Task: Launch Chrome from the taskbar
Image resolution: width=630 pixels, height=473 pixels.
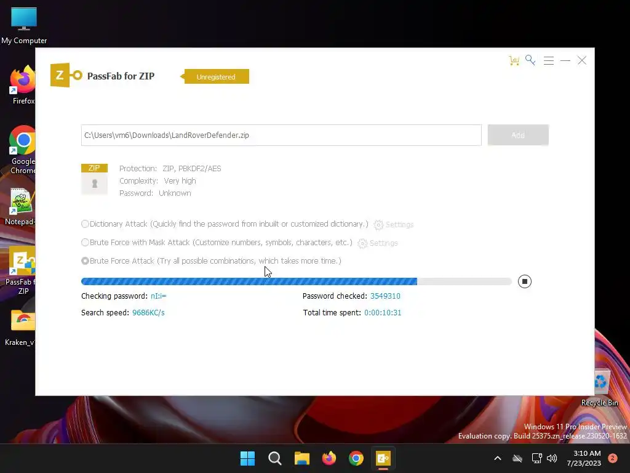Action: 356,458
